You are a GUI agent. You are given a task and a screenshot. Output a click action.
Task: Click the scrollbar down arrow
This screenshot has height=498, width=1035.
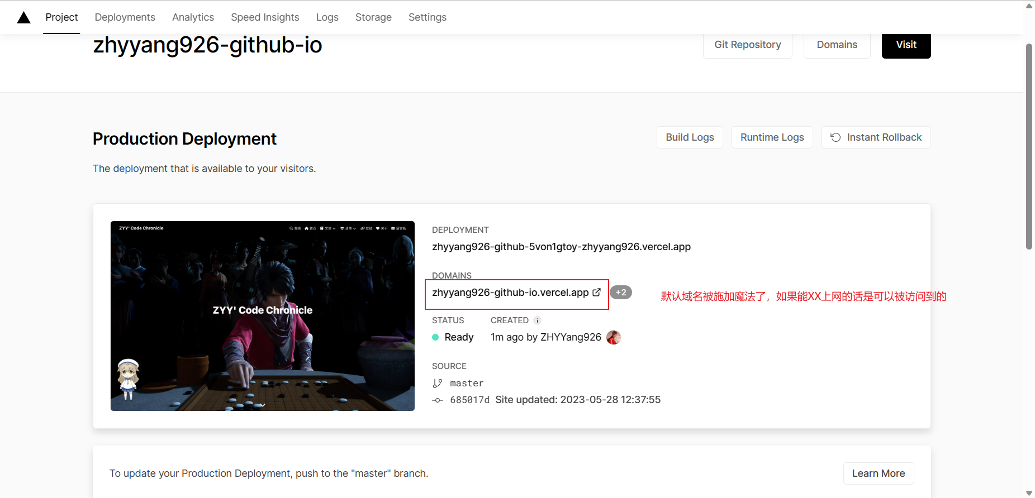(x=1029, y=493)
